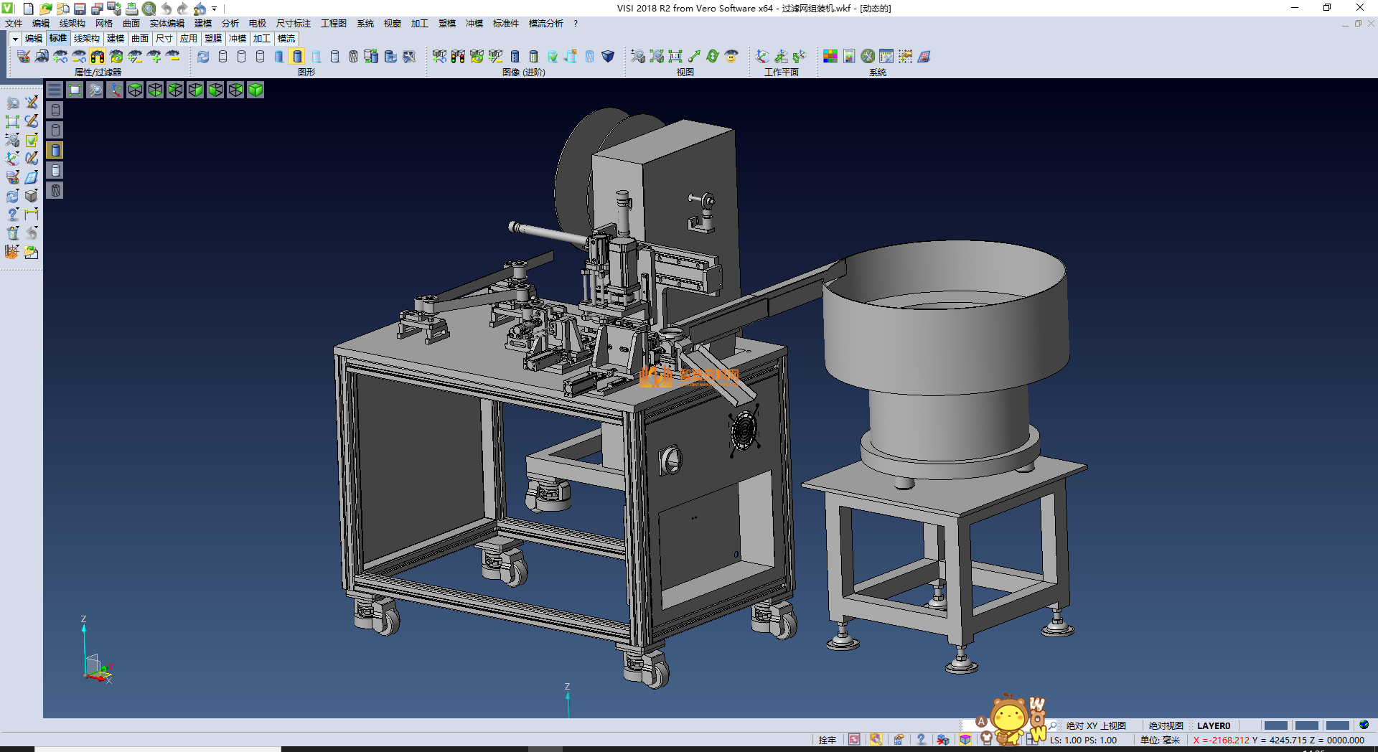
Task: Click the refresh graphics icon
Action: pyautogui.click(x=203, y=57)
